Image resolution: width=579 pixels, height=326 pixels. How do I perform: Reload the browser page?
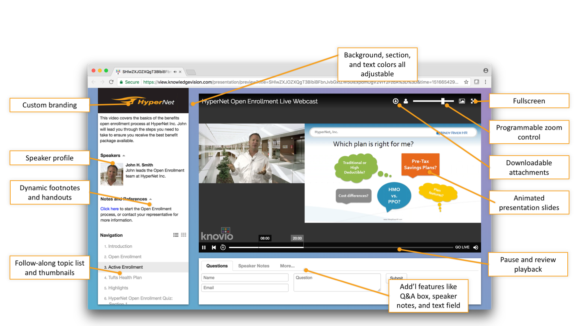tap(111, 82)
